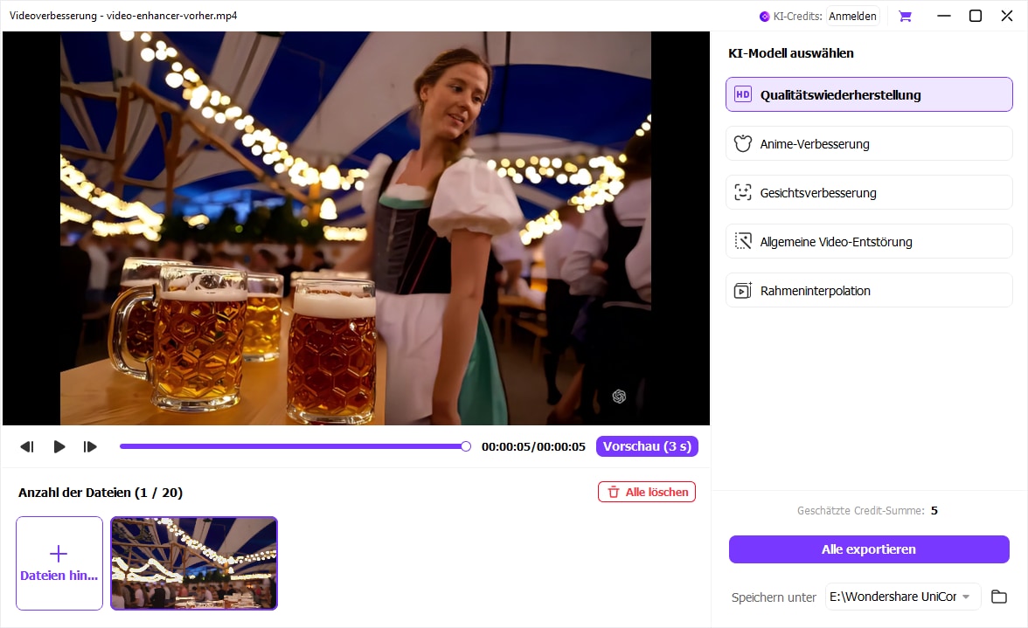This screenshot has height=628, width=1028.
Task: Click Alle exportieren to export
Action: point(869,549)
